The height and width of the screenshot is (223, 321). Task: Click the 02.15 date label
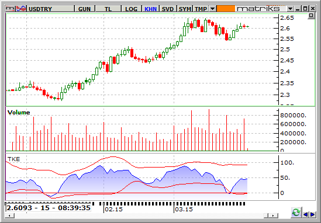(113, 210)
